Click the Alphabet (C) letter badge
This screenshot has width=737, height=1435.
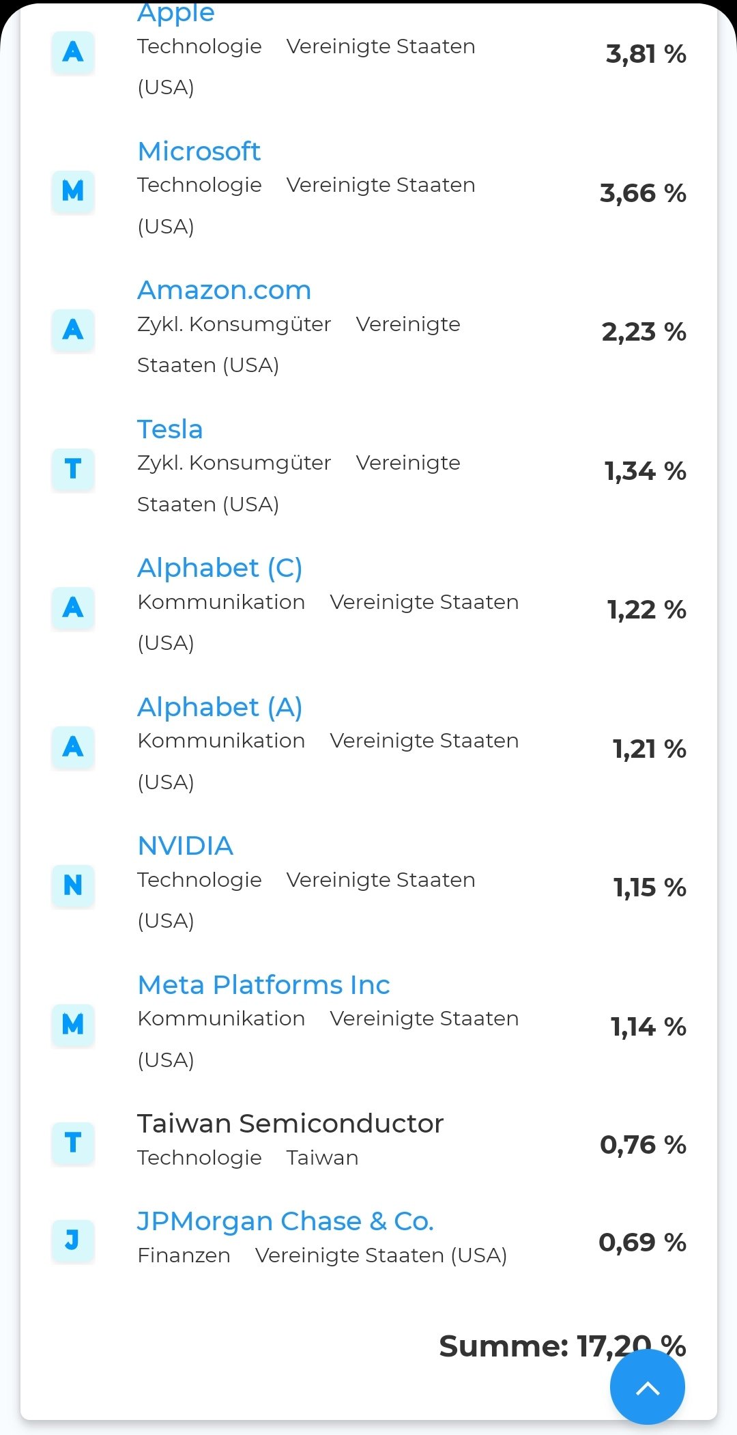click(73, 608)
